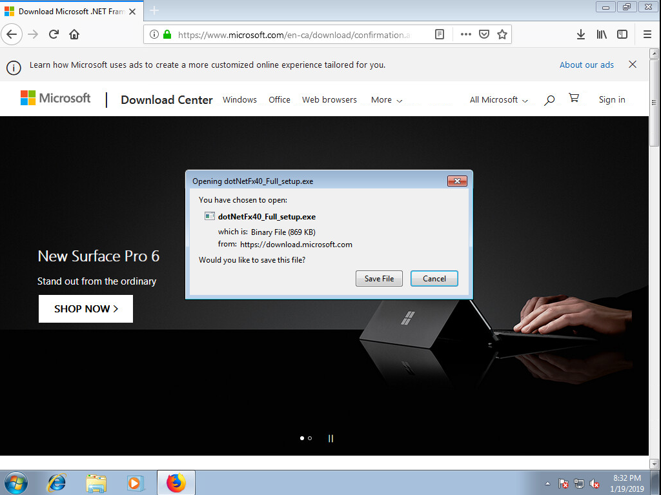Open the Web browsers nav item

329,100
